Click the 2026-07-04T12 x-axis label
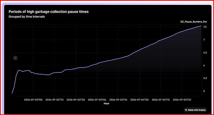The height and width of the screenshot is (115, 214). tap(161, 100)
